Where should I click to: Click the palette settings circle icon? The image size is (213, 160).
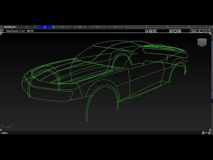(209, 133)
